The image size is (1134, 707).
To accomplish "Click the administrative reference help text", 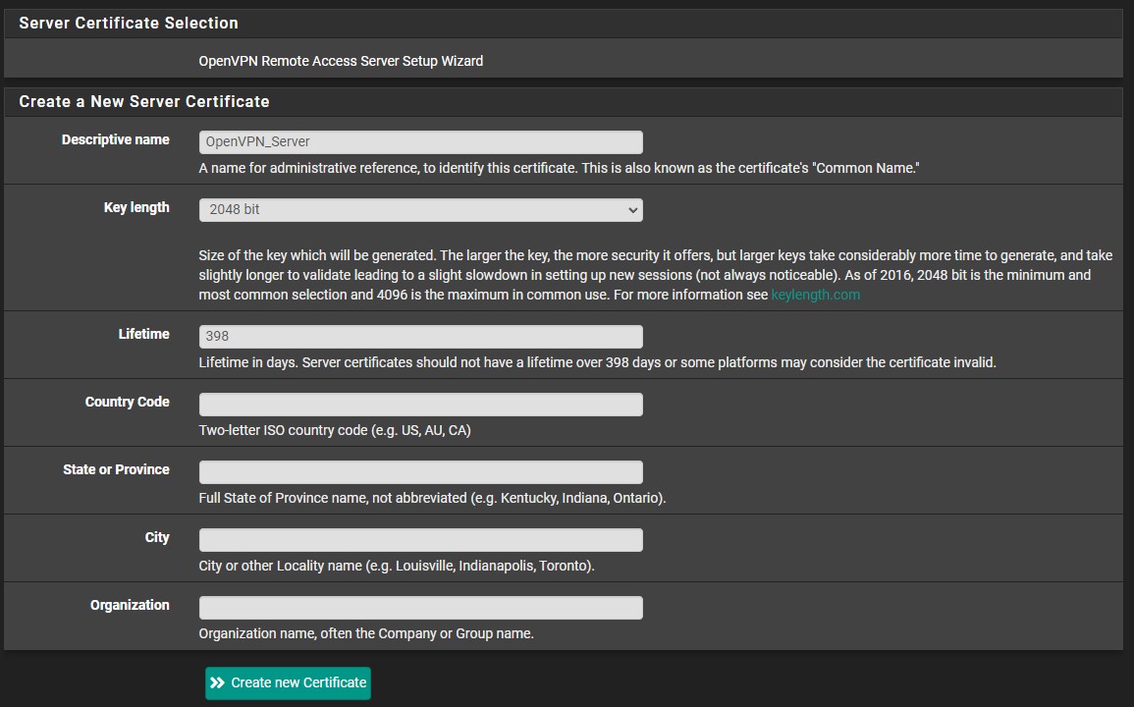I will coord(559,168).
